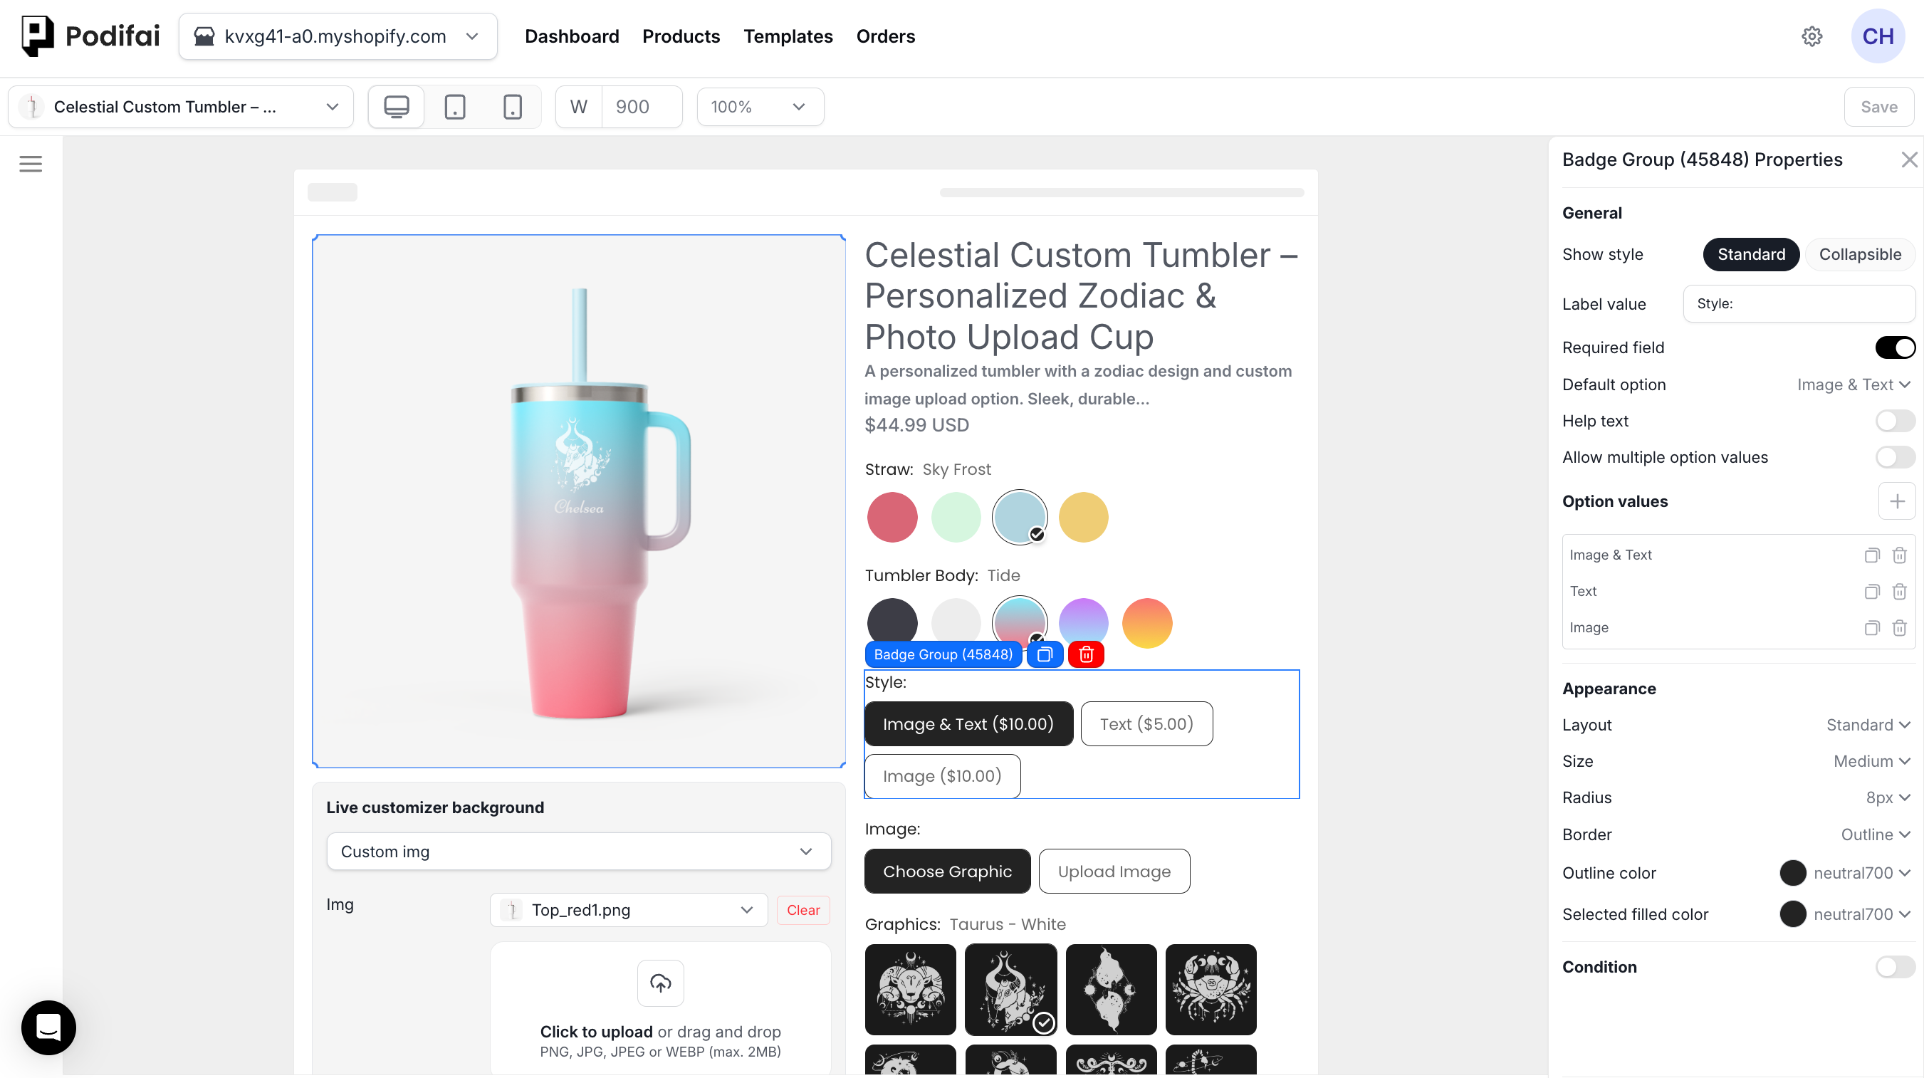
Task: Click the Podifai logo
Action: [x=90, y=36]
